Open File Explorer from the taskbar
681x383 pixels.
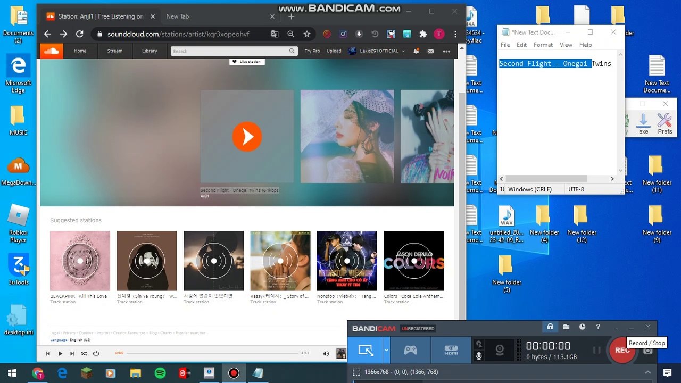click(136, 373)
